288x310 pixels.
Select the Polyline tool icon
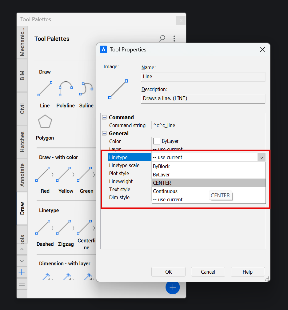[x=66, y=89]
